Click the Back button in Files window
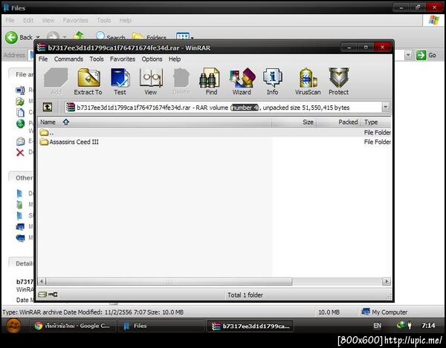Screen dimensions: 446x348 point(19,37)
